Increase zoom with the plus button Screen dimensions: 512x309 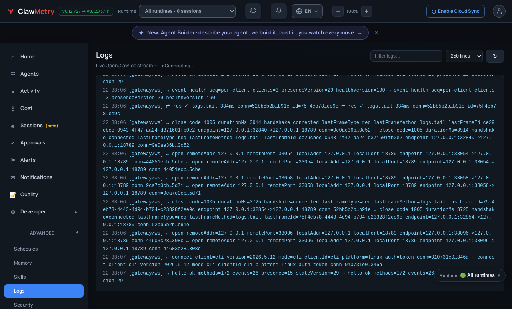tap(367, 11)
